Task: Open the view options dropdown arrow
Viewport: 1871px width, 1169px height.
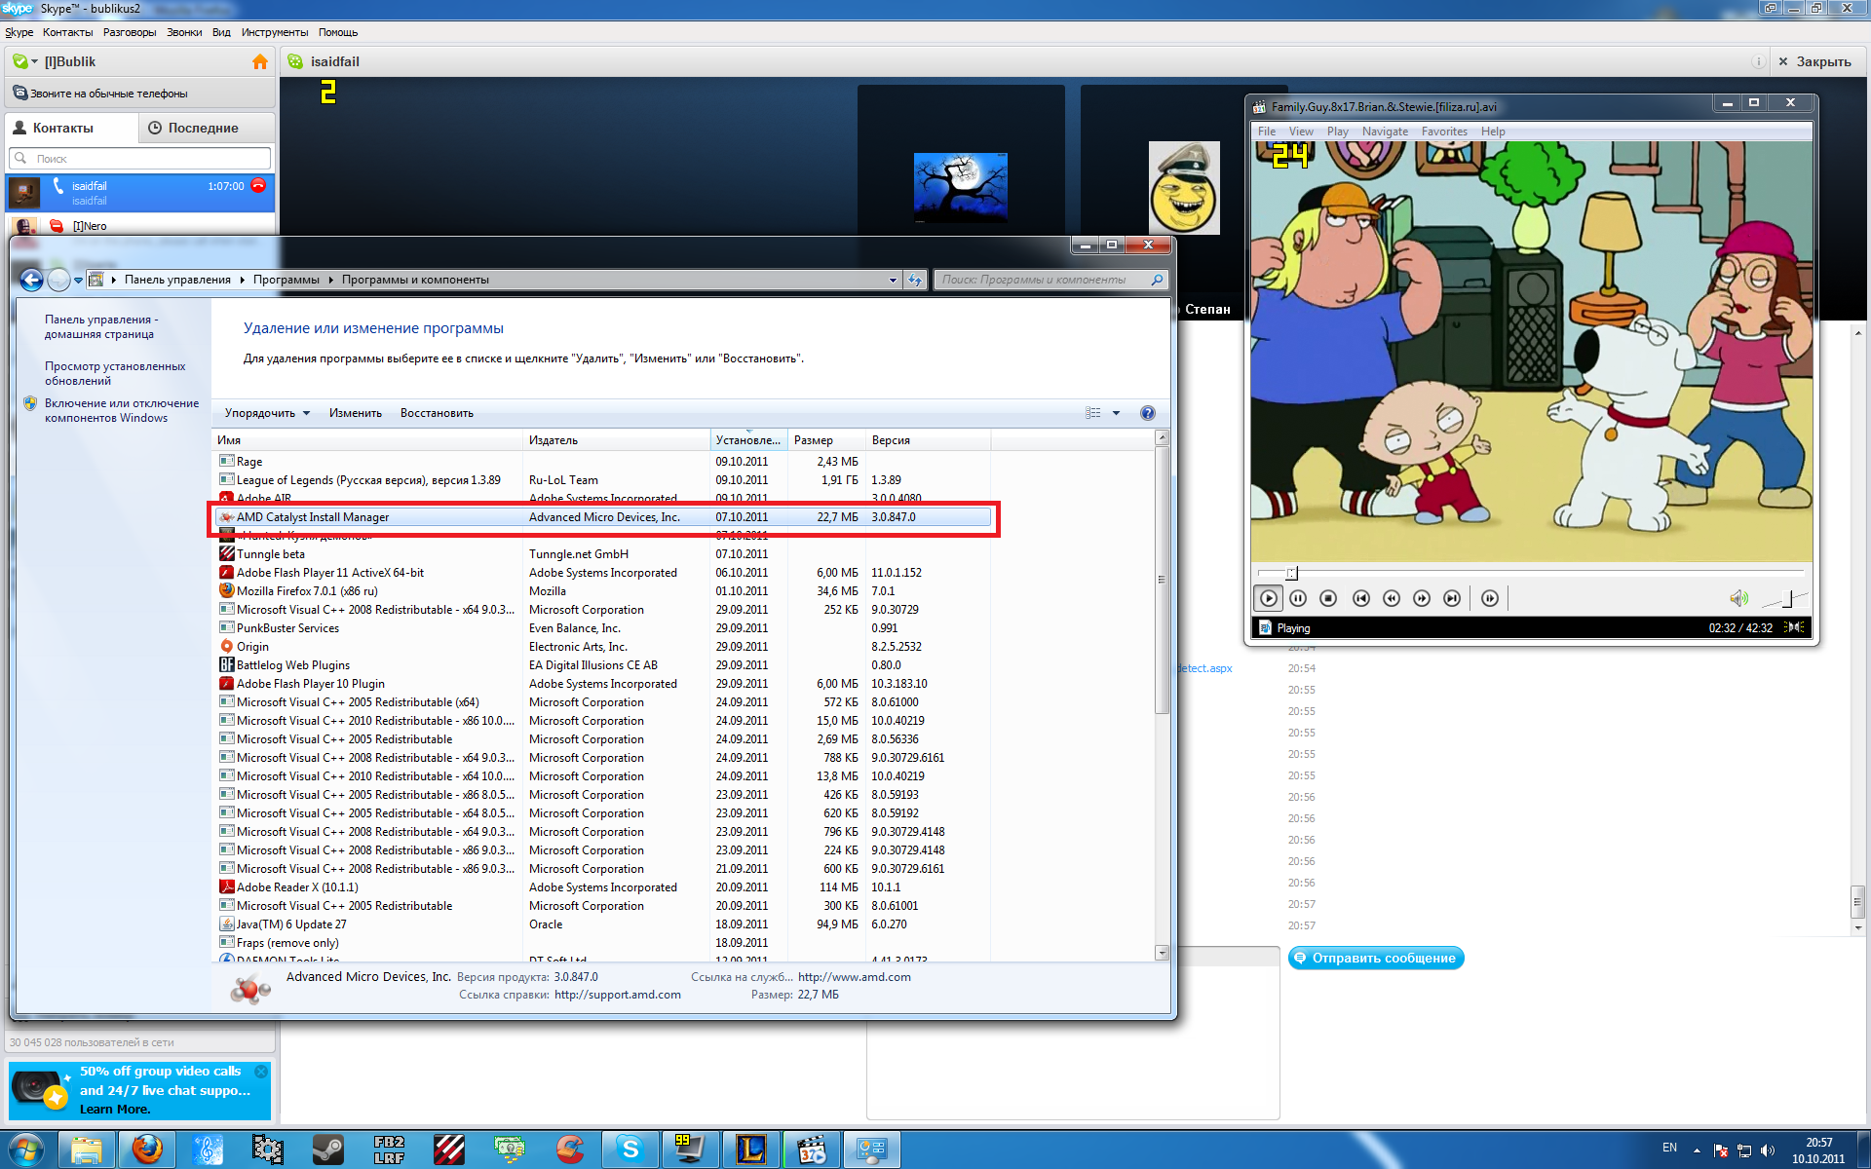Action: 1116,413
